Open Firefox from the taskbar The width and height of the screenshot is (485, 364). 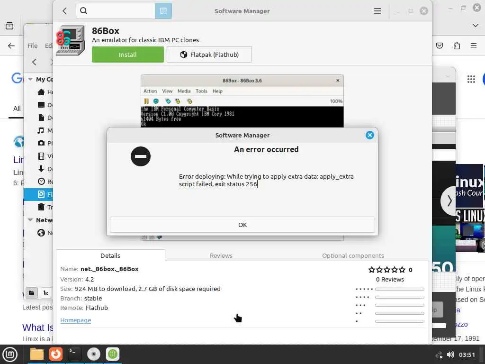[x=56, y=354]
